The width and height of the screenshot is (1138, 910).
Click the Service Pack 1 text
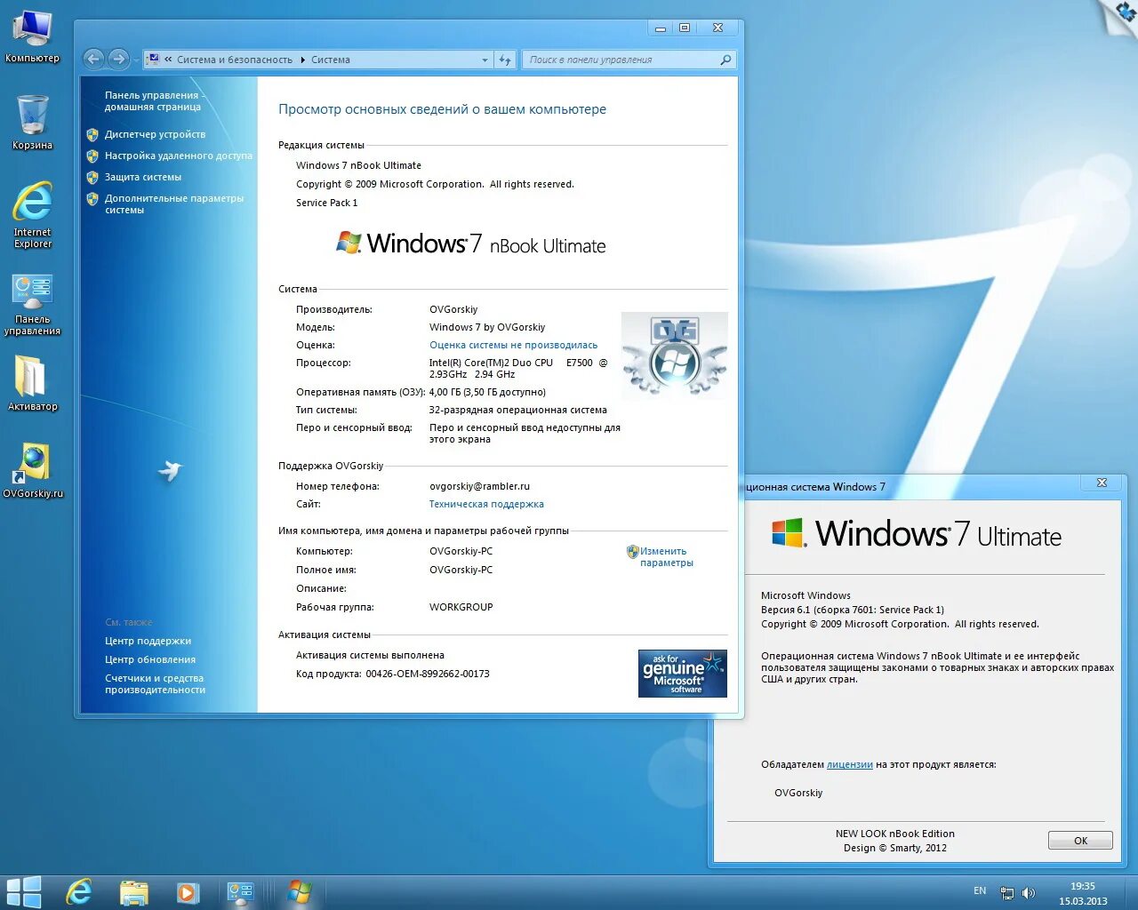[326, 203]
